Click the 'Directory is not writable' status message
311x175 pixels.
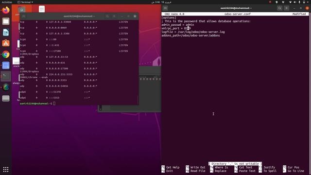(235, 164)
